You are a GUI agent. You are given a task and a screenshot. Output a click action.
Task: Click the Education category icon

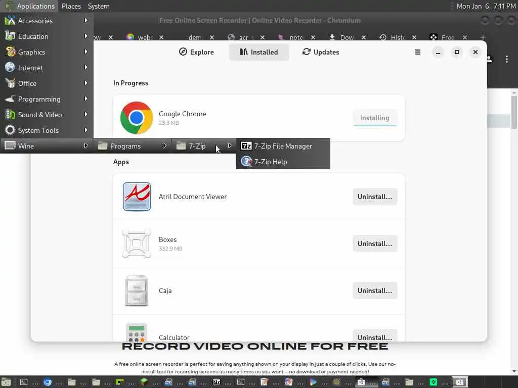pos(10,36)
